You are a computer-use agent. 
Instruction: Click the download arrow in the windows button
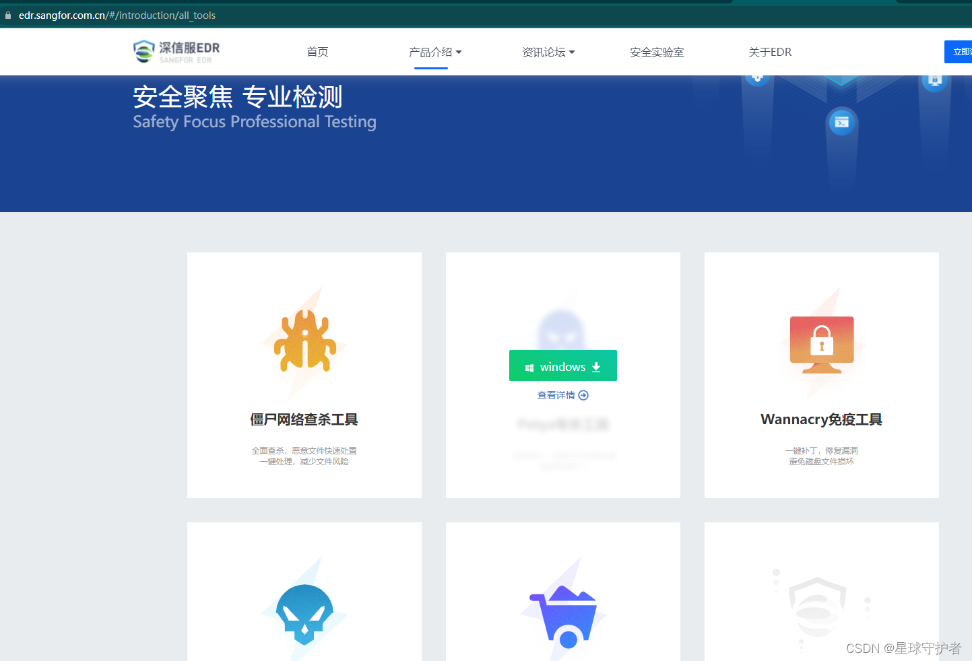coord(596,367)
